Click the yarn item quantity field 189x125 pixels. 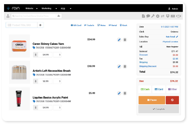[57, 55]
